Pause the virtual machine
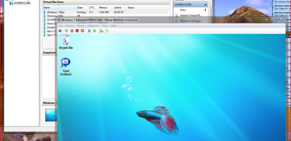This screenshot has width=291, height=141. coord(89,31)
